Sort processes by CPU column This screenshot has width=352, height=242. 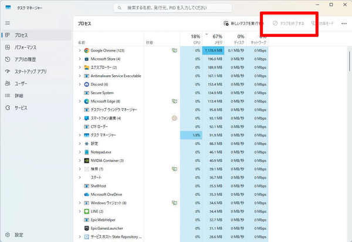[191, 39]
